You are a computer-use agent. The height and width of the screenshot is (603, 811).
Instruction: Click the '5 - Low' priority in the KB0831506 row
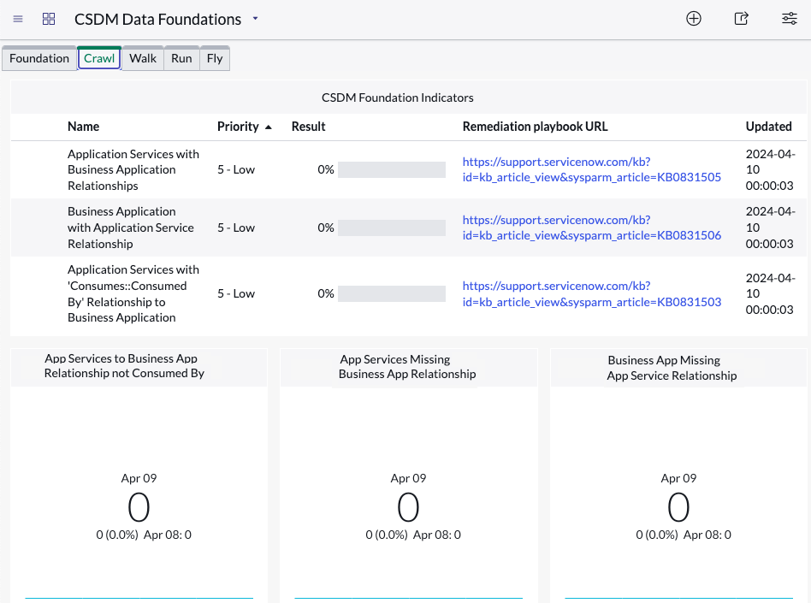click(236, 228)
